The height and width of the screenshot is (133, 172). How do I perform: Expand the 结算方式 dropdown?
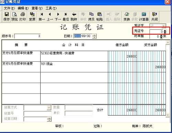49,108
